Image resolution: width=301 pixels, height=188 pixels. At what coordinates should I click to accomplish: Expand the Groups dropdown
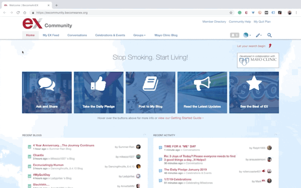(x=139, y=35)
